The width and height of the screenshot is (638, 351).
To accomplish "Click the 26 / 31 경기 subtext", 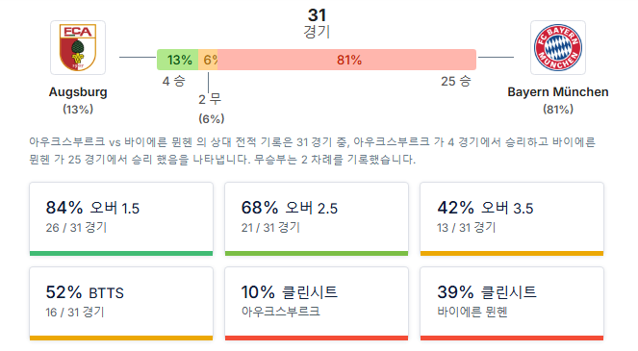I will (76, 227).
